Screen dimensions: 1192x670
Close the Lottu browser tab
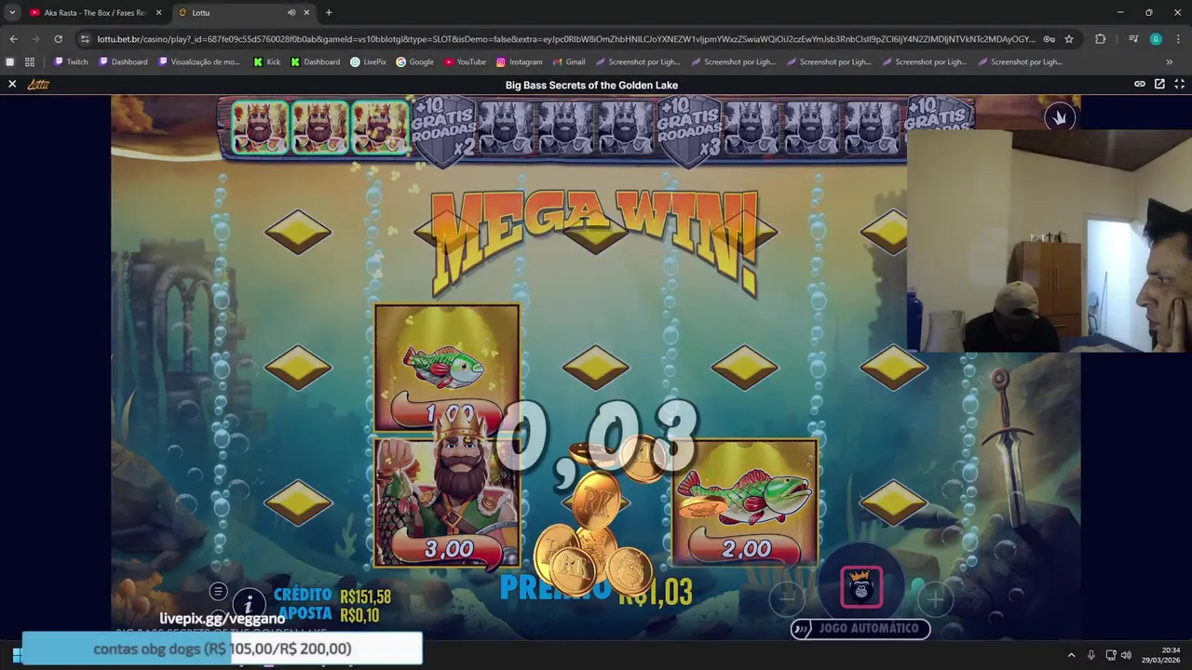[x=306, y=12]
